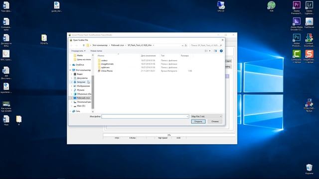Select the Recycle Bin desktop icon
Screen dimensions: 319x179
click(x=309, y=169)
